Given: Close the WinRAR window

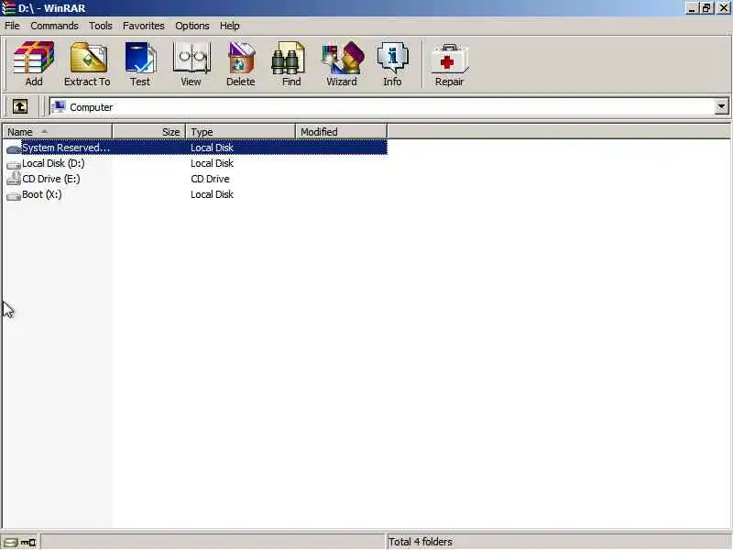Looking at the screenshot, I should [723, 8].
